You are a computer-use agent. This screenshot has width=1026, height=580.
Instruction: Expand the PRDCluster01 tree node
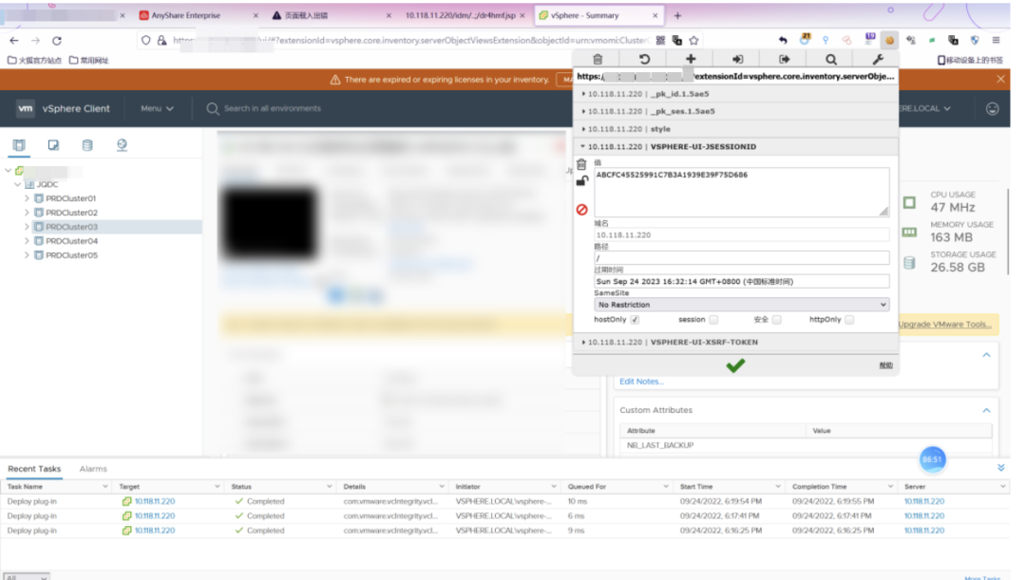tap(27, 198)
